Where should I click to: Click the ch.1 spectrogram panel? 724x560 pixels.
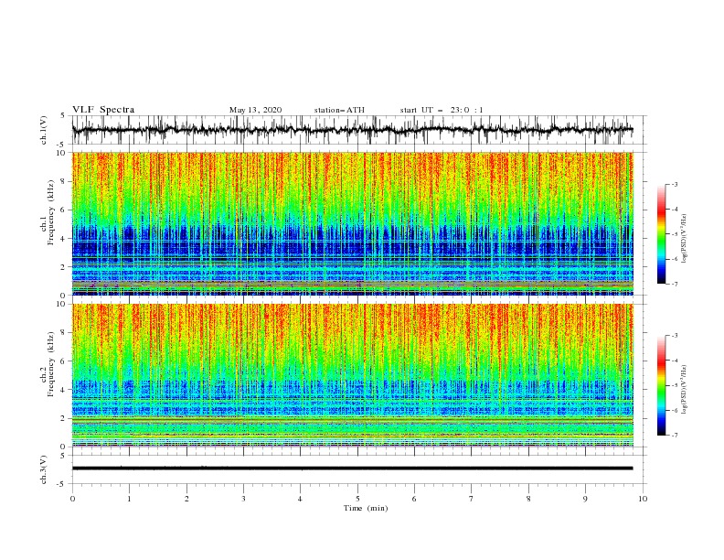(352, 223)
